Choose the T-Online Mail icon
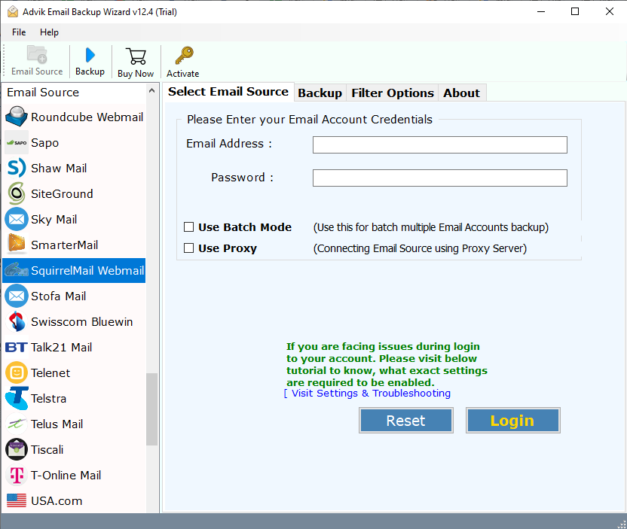627x529 pixels. point(17,475)
